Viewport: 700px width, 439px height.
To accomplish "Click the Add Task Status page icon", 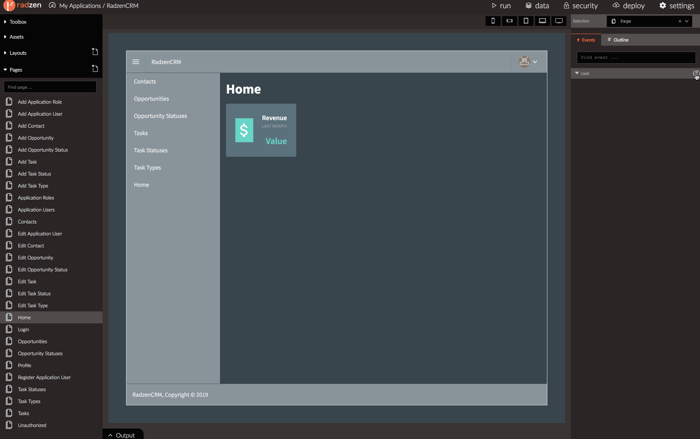I will click(x=9, y=173).
